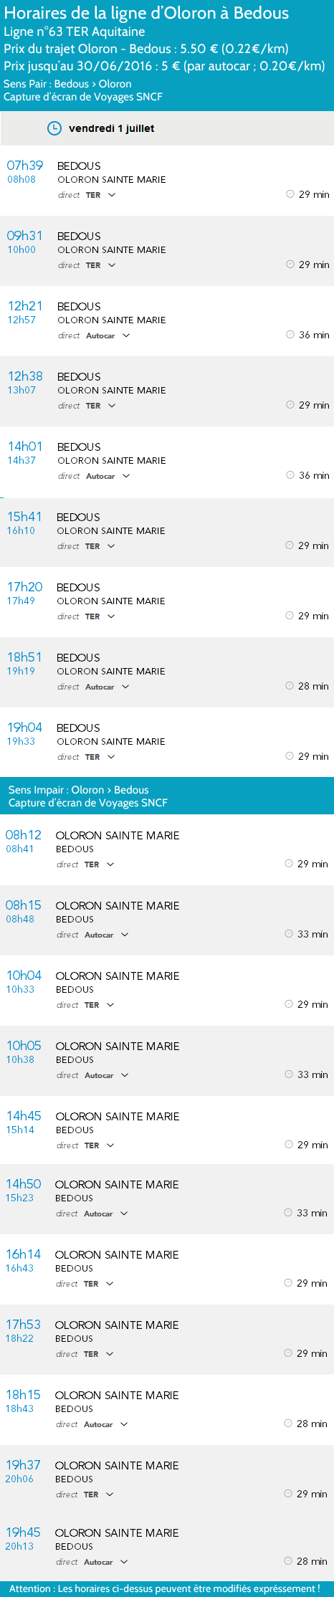The height and width of the screenshot is (1597, 334).
Task: Expand details of the 09h31 TER trip
Action: pyautogui.click(x=112, y=265)
